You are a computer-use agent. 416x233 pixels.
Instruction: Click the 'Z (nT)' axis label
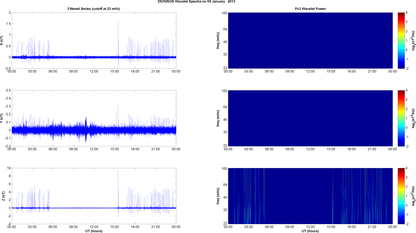point(3,196)
